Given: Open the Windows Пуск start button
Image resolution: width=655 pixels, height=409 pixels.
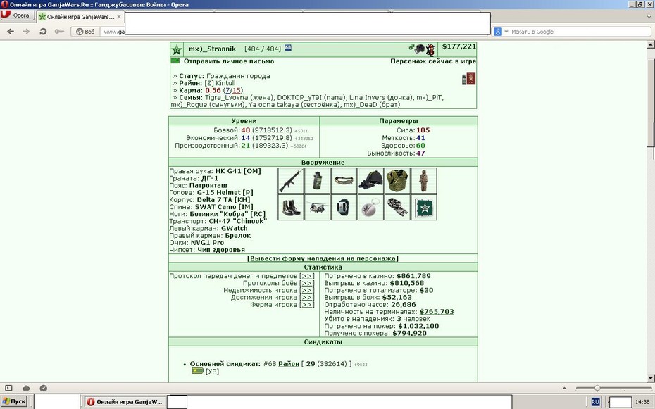Looking at the screenshot, I should click(14, 401).
